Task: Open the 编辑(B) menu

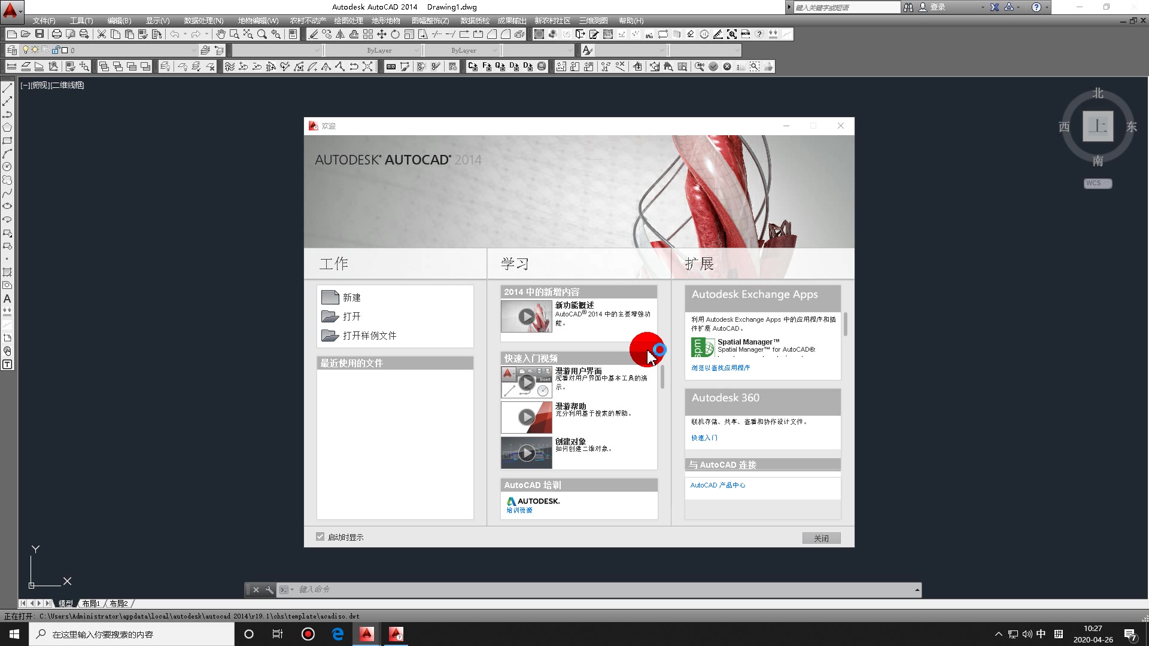Action: click(119, 20)
